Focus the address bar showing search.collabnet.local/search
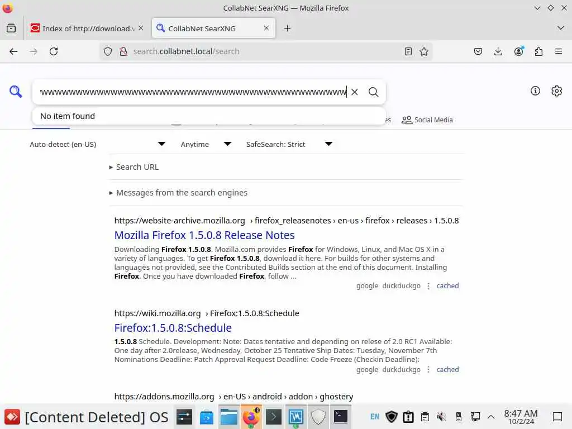 (x=265, y=51)
